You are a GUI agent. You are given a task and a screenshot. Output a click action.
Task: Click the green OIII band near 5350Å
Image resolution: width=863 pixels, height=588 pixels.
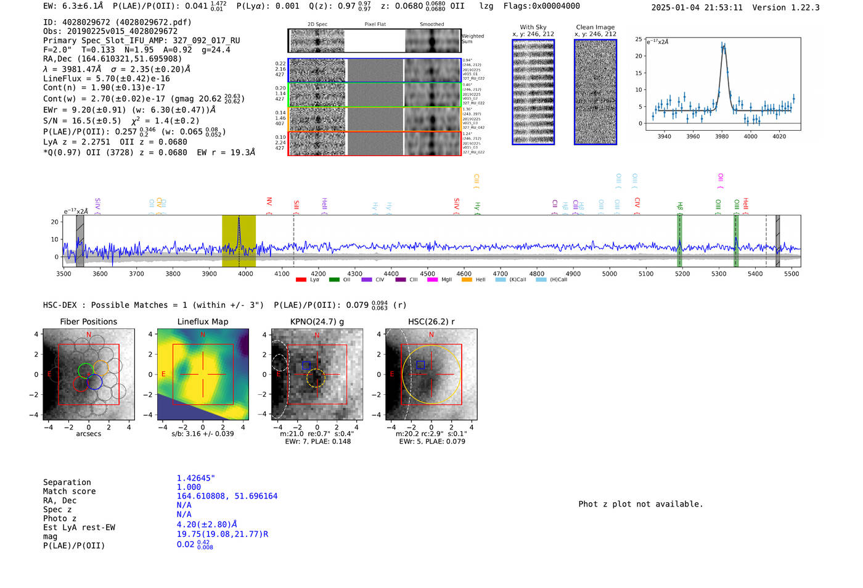click(736, 241)
